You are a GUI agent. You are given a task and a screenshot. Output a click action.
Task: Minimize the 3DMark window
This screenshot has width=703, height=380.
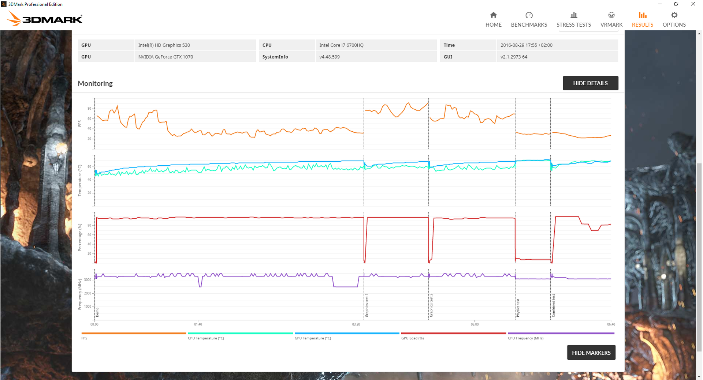coord(660,4)
